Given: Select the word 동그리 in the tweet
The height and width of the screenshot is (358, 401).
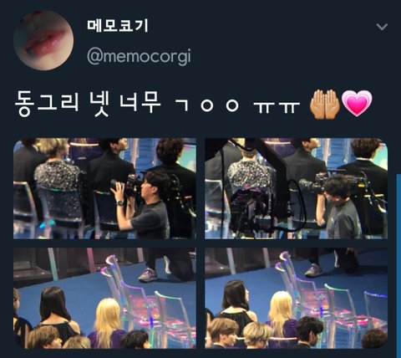Looking at the screenshot, I should click(47, 103).
